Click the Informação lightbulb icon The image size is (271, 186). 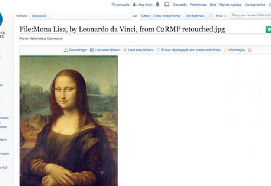pos(225,50)
